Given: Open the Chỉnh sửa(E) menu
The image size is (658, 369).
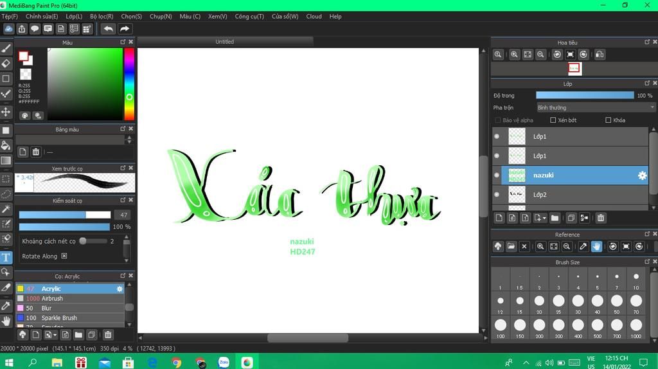Looking at the screenshot, I should click(x=42, y=16).
